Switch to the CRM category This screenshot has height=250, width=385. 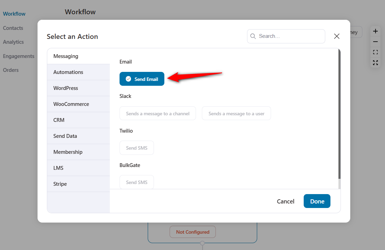click(78, 120)
